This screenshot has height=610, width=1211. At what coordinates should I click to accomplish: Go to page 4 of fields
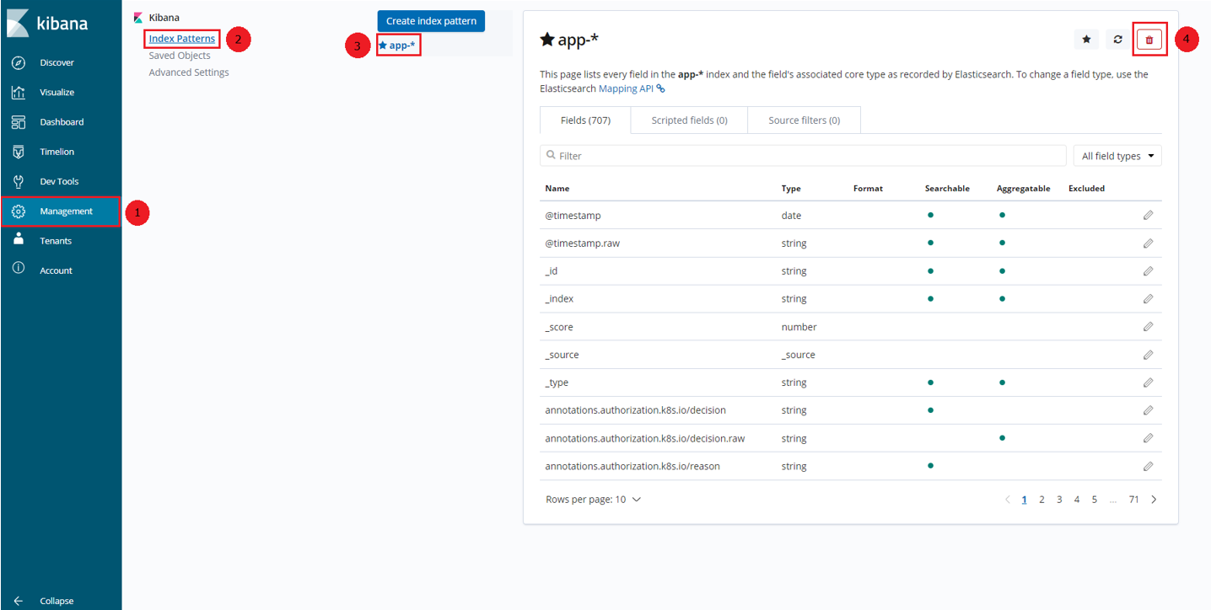(1077, 500)
